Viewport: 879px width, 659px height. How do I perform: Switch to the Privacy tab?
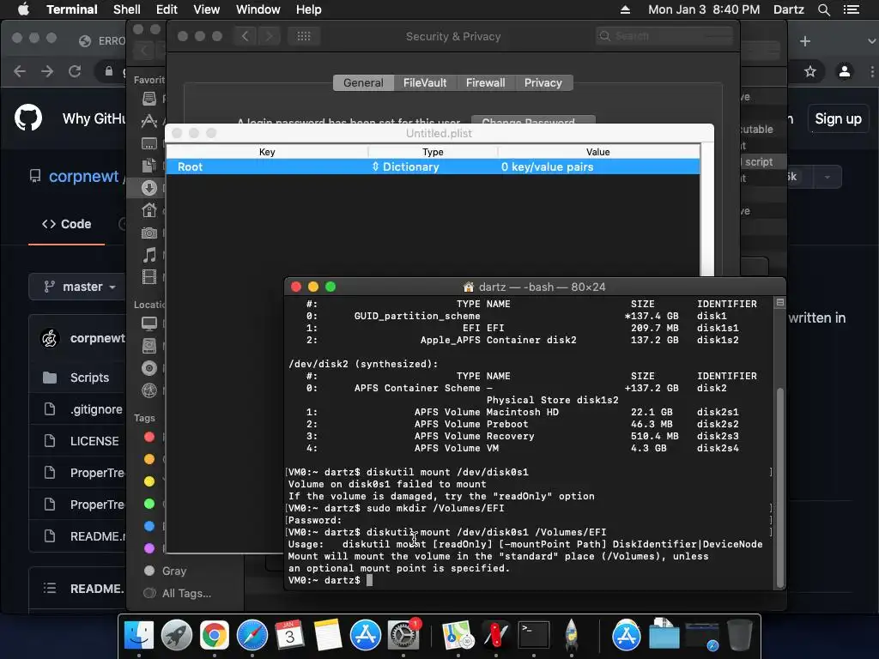543,83
